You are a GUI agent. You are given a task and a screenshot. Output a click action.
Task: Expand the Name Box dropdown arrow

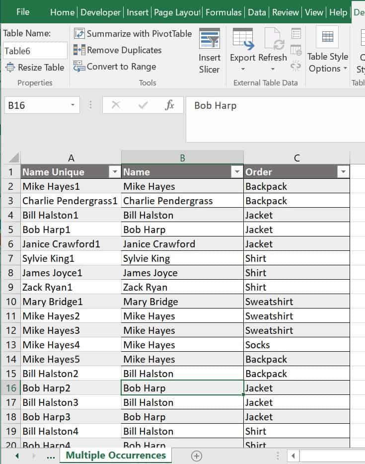(73, 105)
